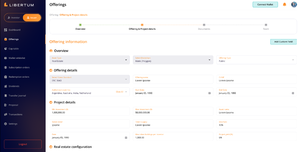Select the Documents step circle
Viewport: 301px width, 152px height.
point(204,25)
